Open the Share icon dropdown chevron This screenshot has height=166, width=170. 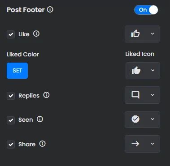tap(153, 144)
